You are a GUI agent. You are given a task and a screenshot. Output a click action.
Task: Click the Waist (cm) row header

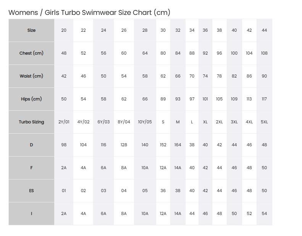coord(31,76)
